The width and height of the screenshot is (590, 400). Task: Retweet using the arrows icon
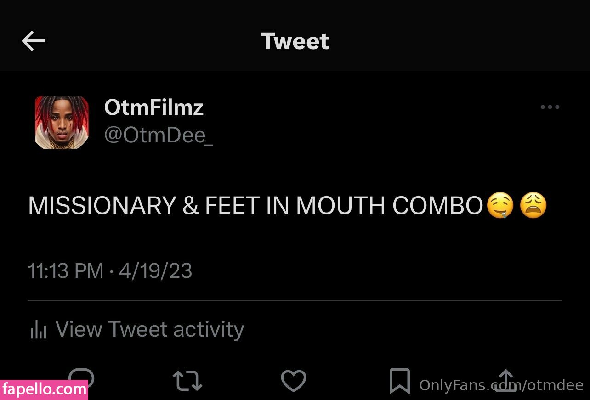(187, 381)
